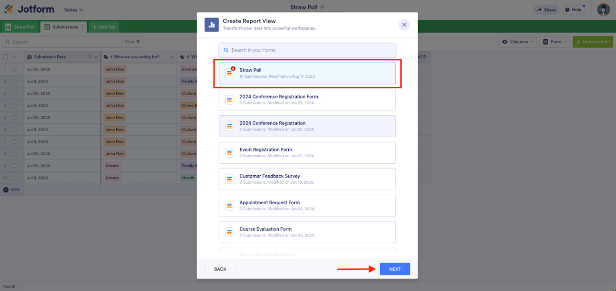Switch to the Straw Poll tab
The width and height of the screenshot is (616, 291).
pos(20,27)
